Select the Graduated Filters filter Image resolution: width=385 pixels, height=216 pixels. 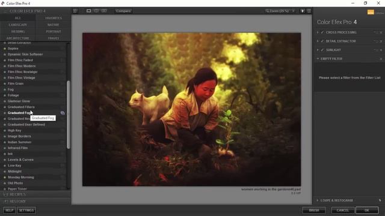coord(21,107)
